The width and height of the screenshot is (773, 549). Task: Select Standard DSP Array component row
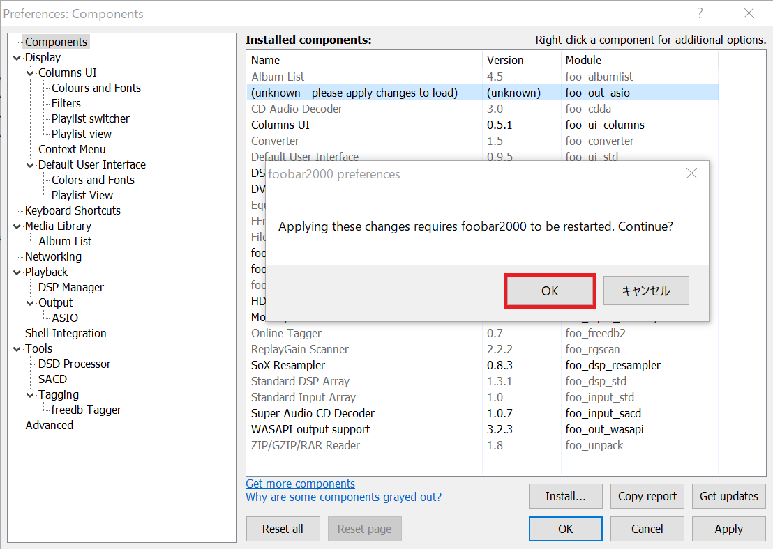coord(483,381)
